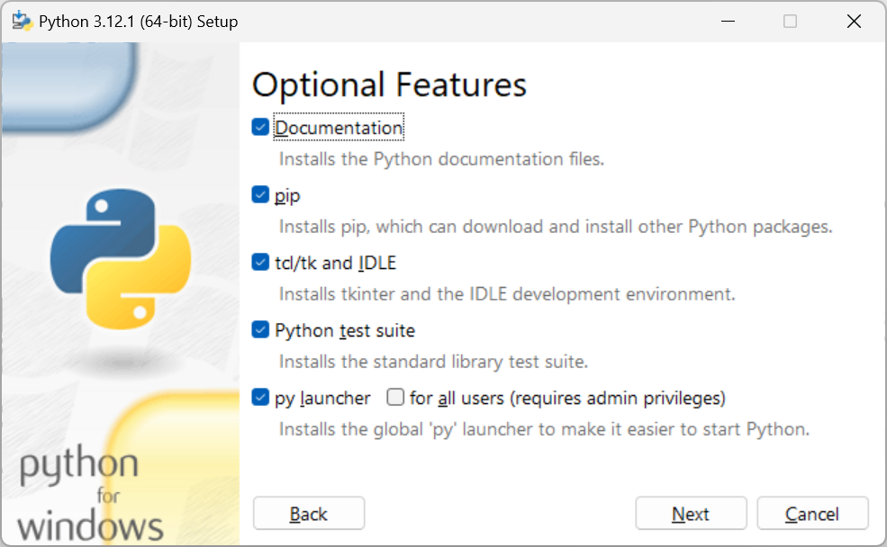Click the 'python for windows' banner text
Viewport: 887px width, 547px height.
coord(88,495)
